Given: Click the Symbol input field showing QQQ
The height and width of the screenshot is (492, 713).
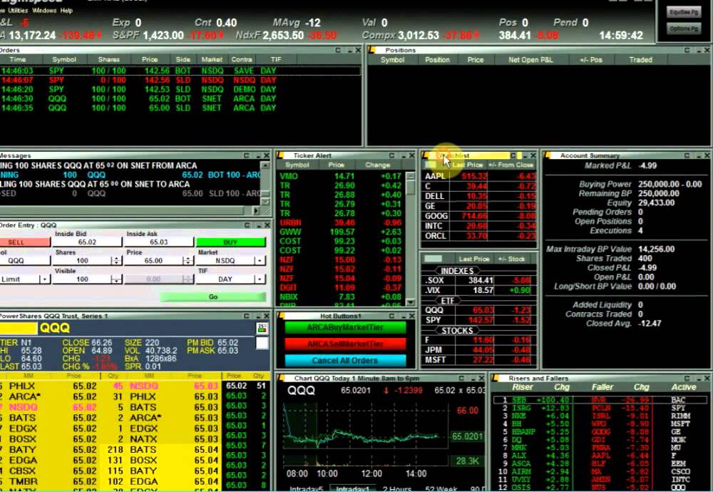Looking at the screenshot, I should [x=25, y=260].
